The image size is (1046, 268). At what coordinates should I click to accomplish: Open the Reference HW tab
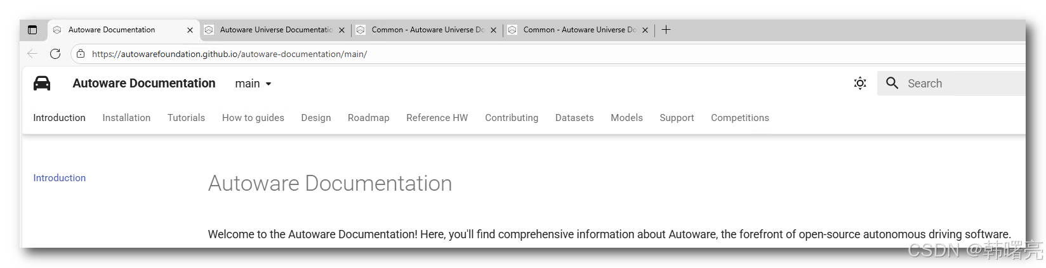click(437, 118)
